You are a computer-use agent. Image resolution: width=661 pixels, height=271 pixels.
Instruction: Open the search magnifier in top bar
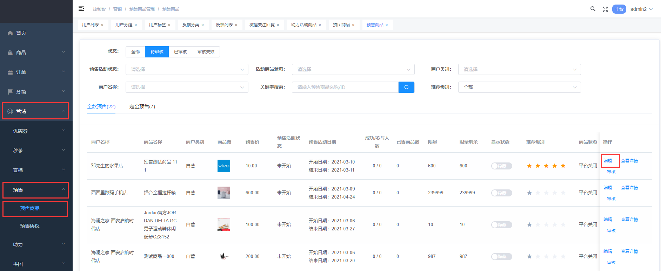coord(593,9)
